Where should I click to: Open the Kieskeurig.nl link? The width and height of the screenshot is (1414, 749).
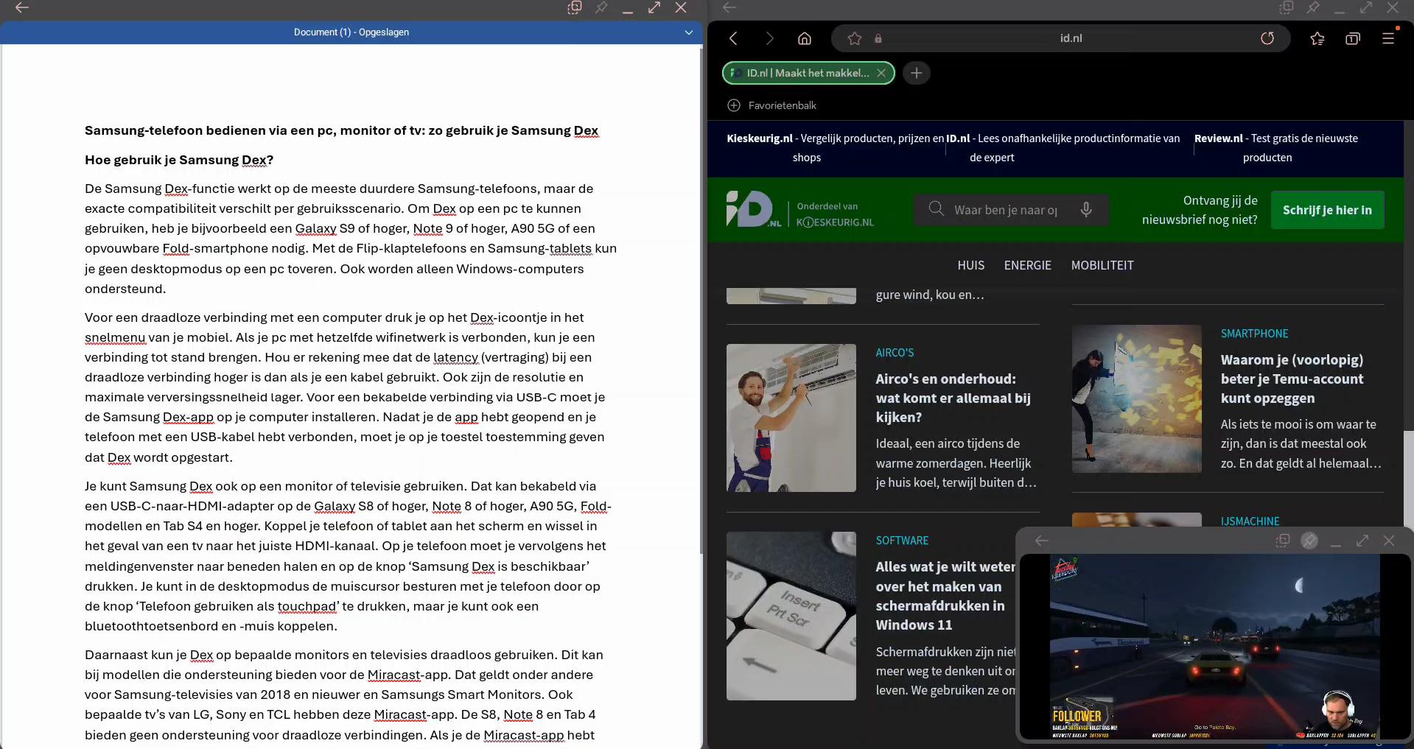[759, 138]
